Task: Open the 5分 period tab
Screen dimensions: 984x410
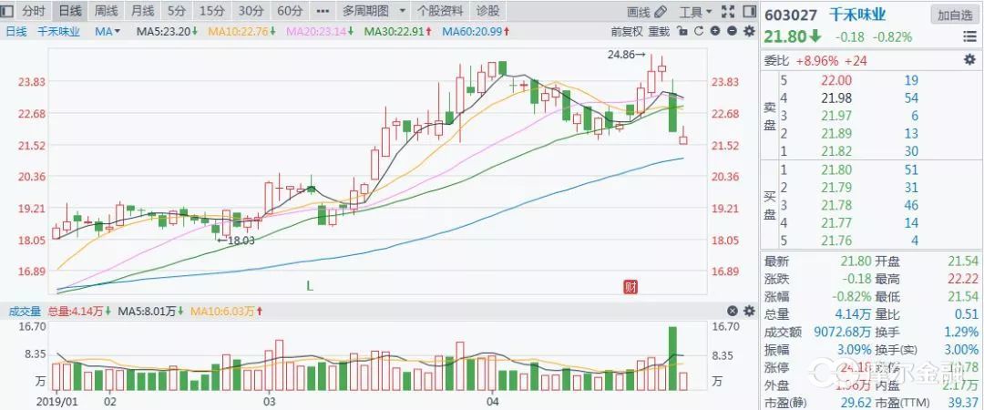Action: click(177, 11)
